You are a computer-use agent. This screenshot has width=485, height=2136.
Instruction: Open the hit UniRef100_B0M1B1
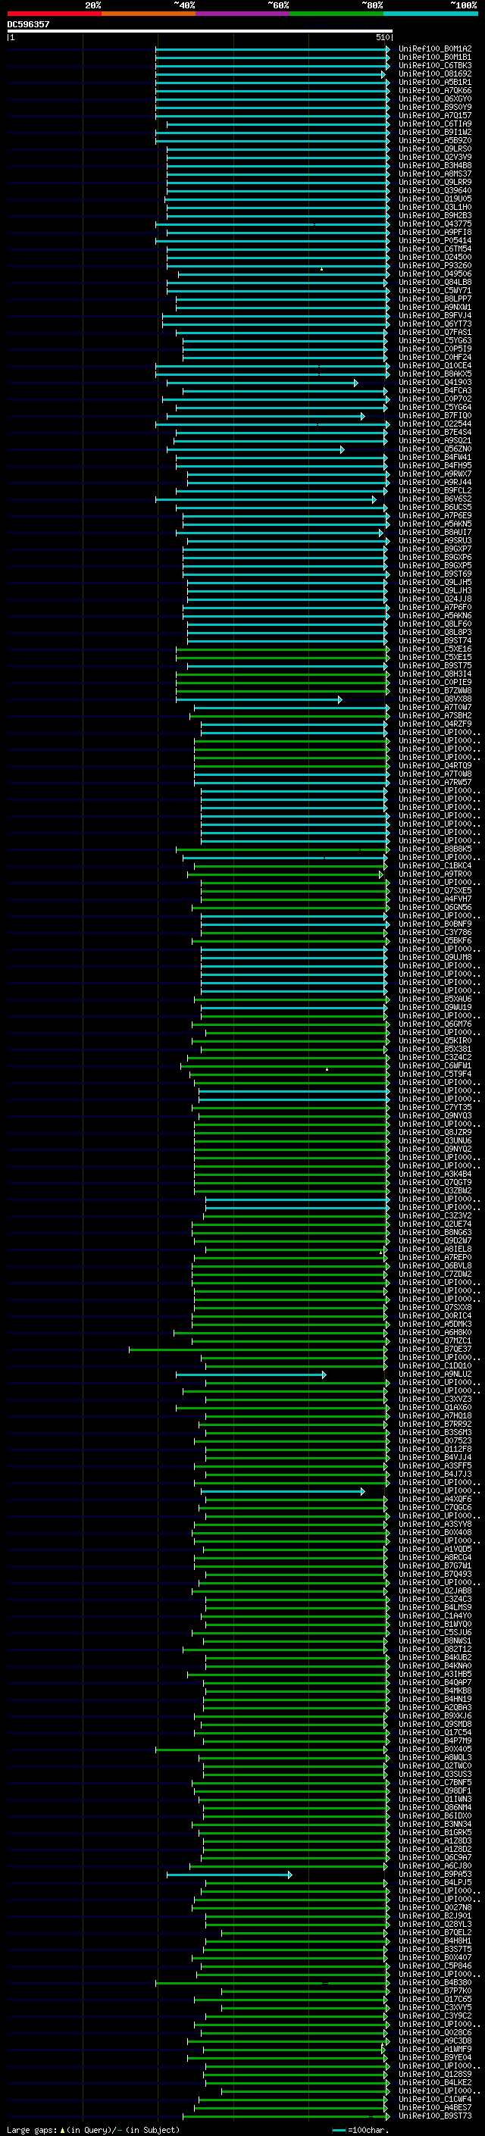pyautogui.click(x=435, y=58)
